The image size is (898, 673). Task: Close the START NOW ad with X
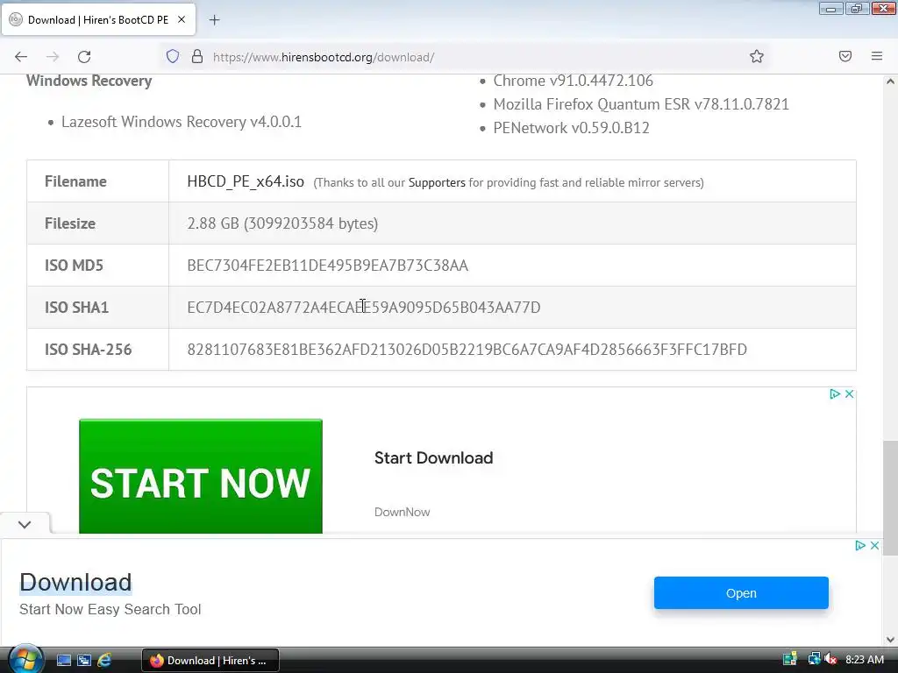pyautogui.click(x=849, y=393)
